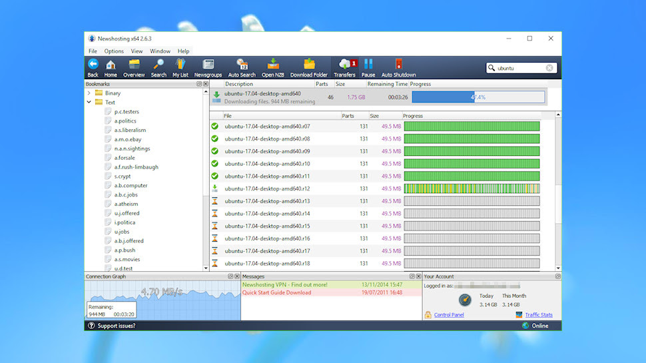Select the a.politics newsgroup
Viewport: 646px width, 363px height.
pos(125,121)
